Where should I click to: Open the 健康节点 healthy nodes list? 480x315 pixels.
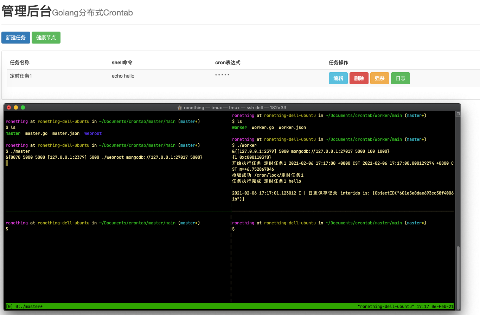coord(46,38)
